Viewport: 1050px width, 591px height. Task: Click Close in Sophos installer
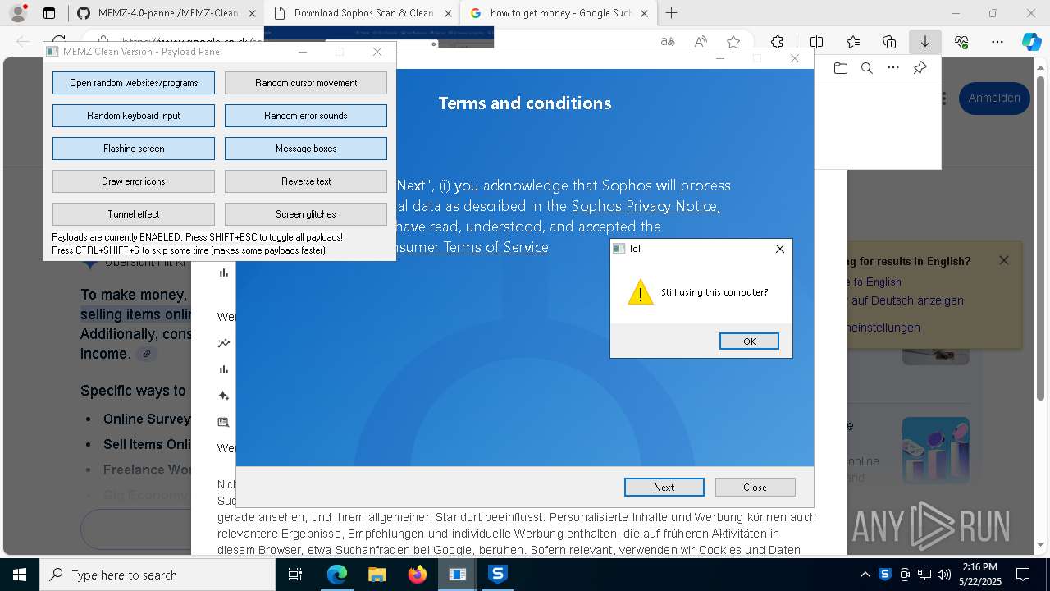coord(755,487)
